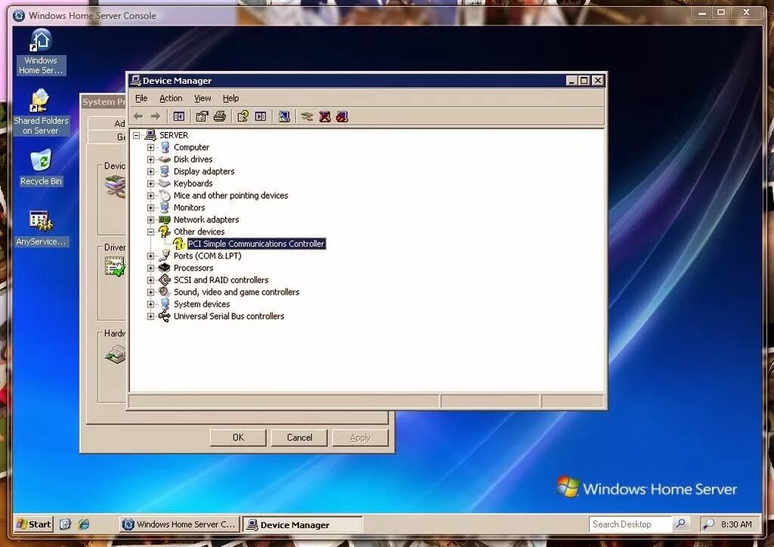Click Show Desktop quick launch icon

coord(66,524)
